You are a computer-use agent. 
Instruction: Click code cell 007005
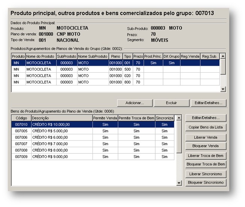tap(21, 131)
